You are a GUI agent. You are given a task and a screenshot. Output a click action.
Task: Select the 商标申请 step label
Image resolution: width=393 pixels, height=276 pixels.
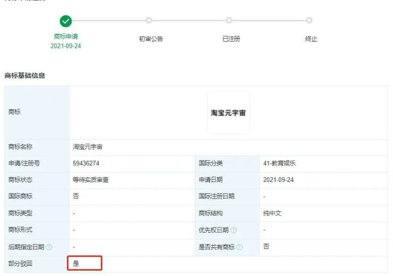pyautogui.click(x=66, y=37)
